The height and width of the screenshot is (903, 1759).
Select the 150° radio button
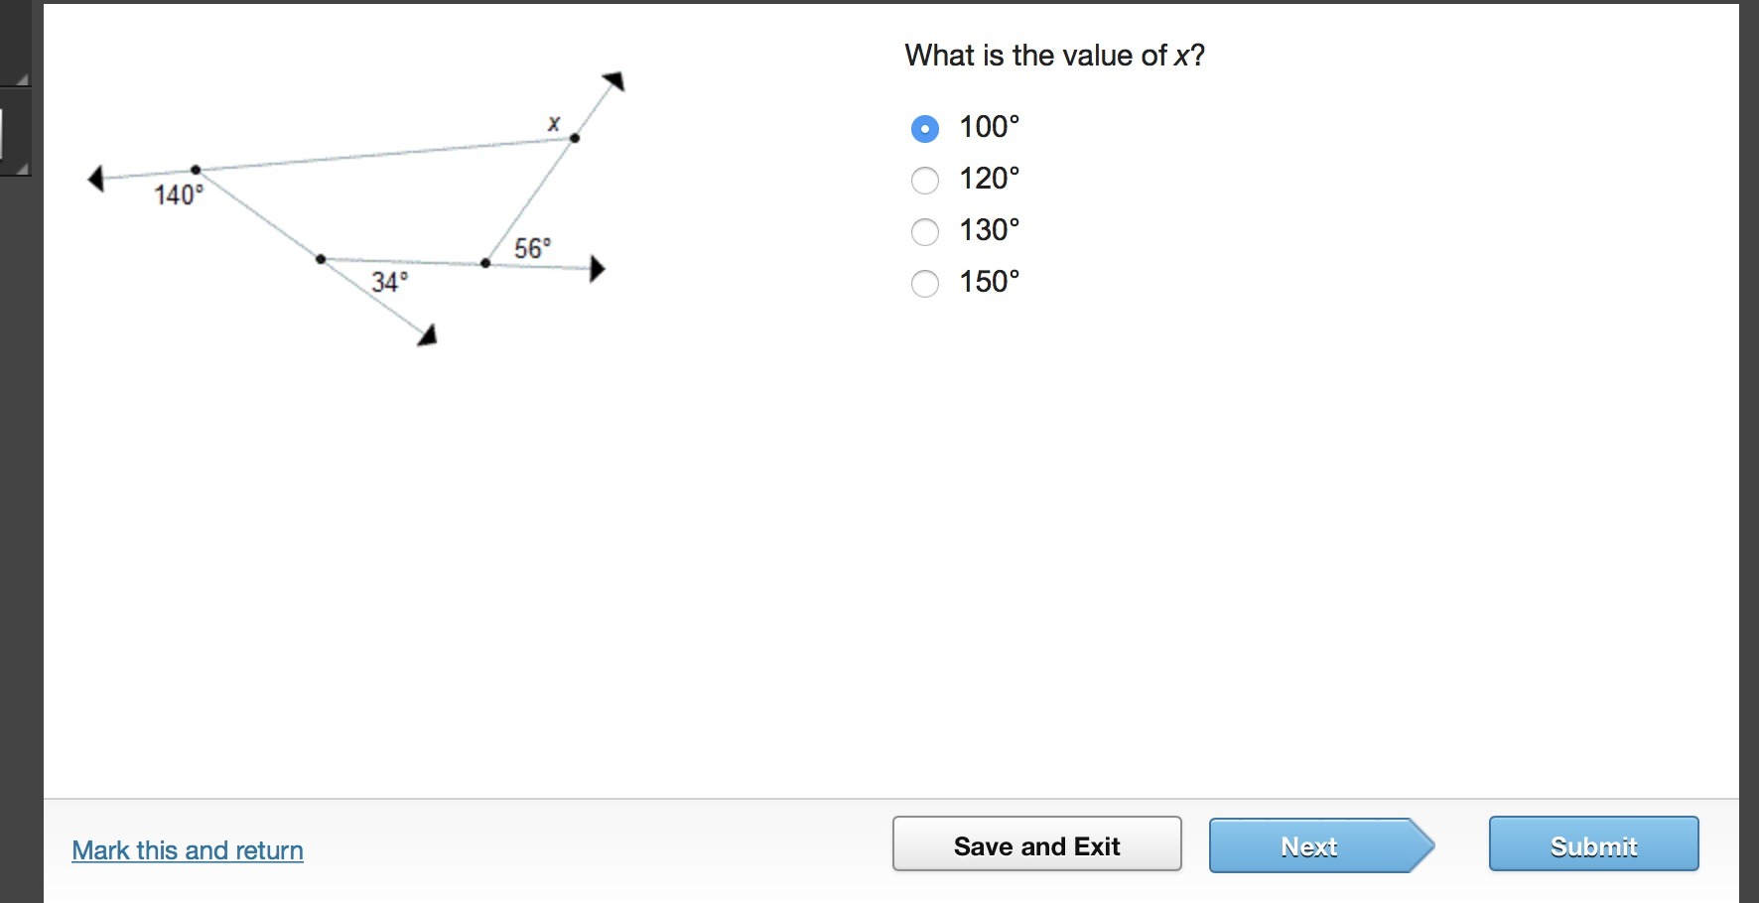[925, 283]
